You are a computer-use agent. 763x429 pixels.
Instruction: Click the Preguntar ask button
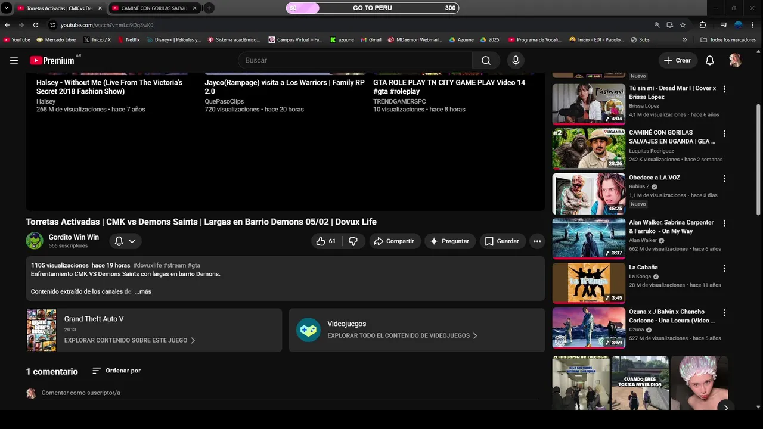[450, 241]
